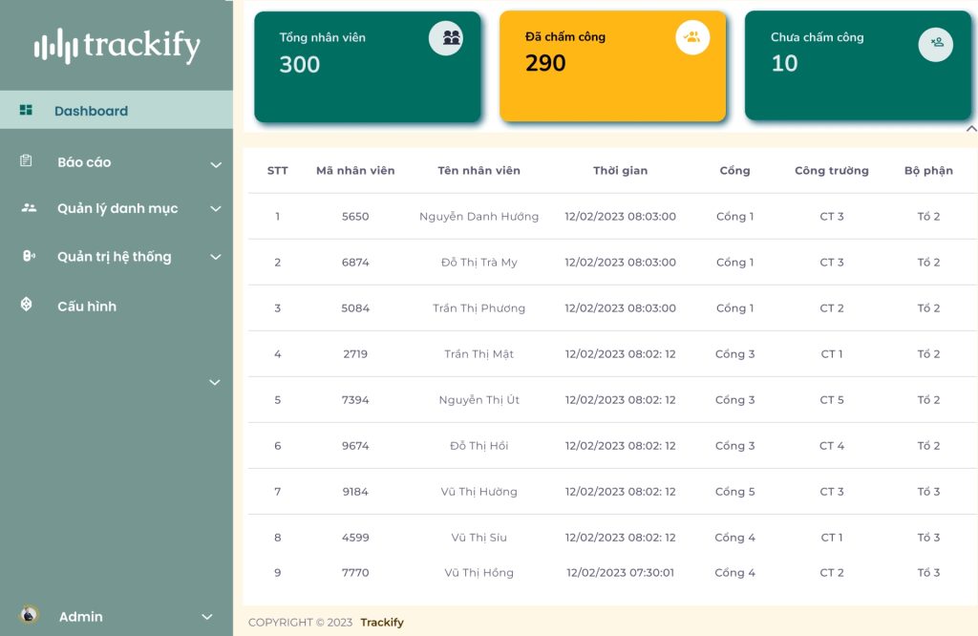Click the Trackify footer link

pos(382,623)
